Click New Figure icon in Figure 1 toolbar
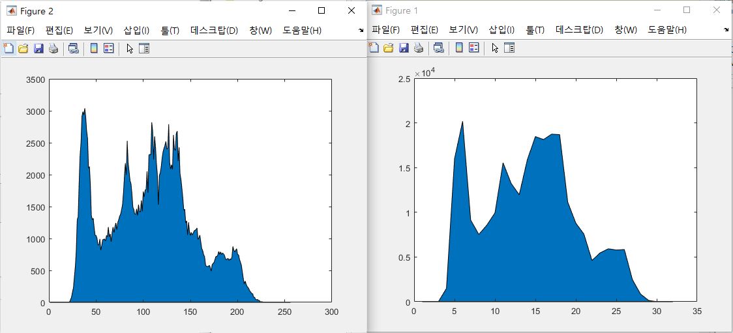 pyautogui.click(x=374, y=48)
